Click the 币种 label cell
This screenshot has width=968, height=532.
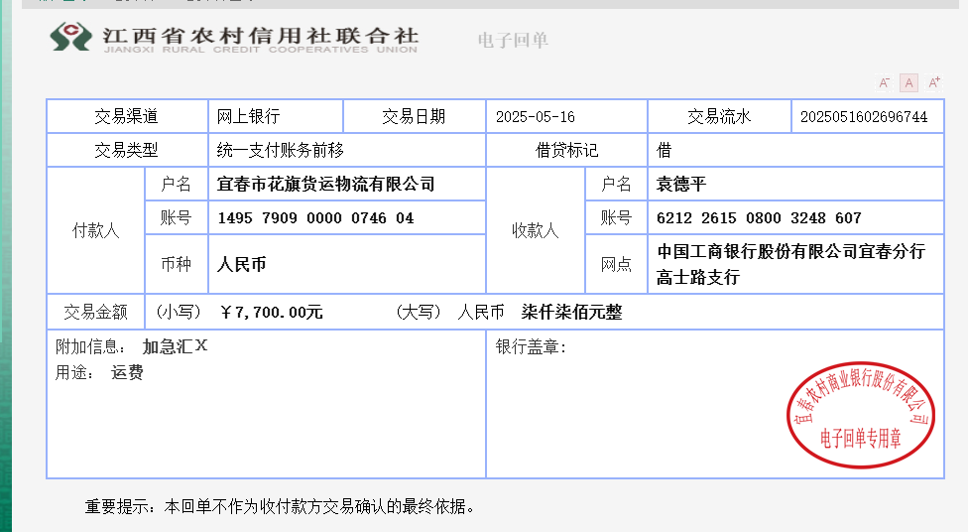(x=176, y=264)
